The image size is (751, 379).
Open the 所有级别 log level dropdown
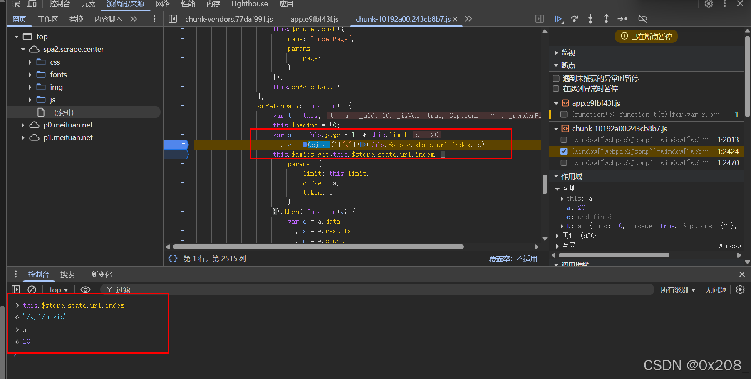tap(678, 289)
